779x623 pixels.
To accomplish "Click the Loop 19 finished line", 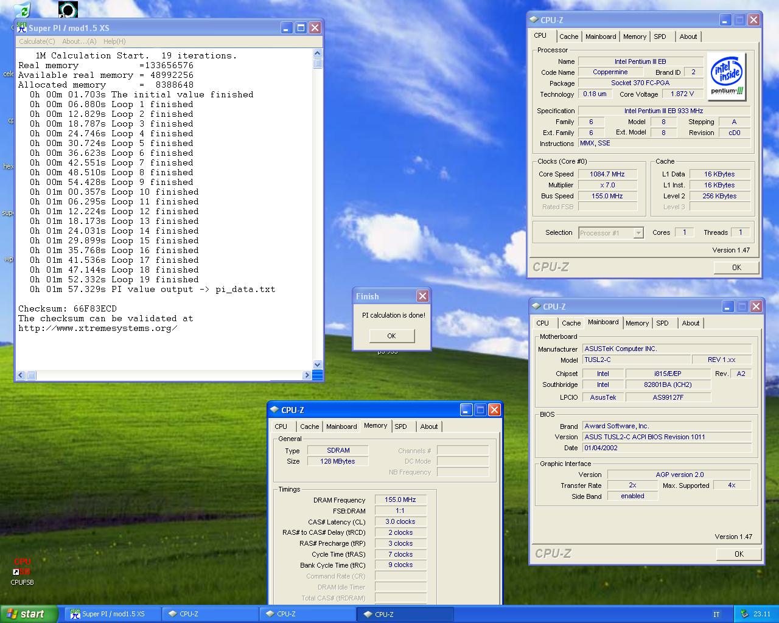I will tap(114, 279).
